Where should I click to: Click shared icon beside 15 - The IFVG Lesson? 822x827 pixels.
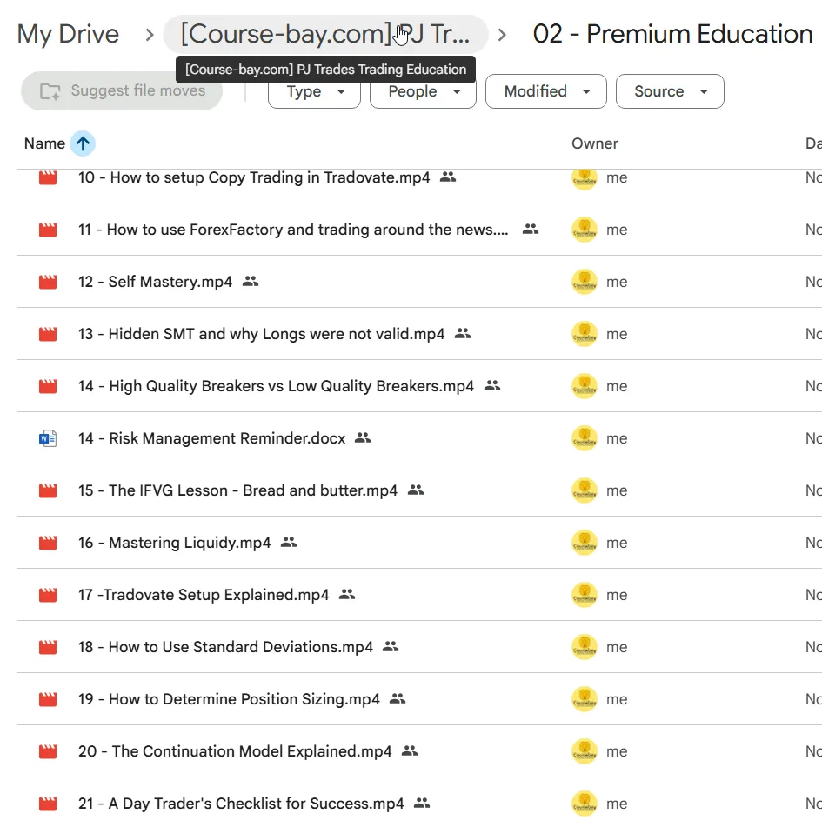point(416,490)
